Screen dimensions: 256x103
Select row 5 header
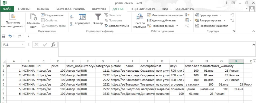(3, 85)
